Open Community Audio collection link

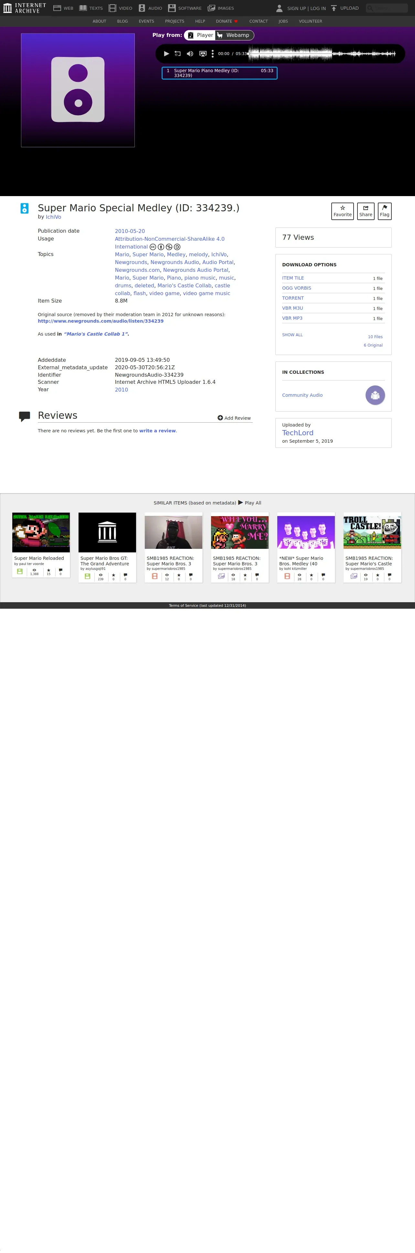pos(302,395)
